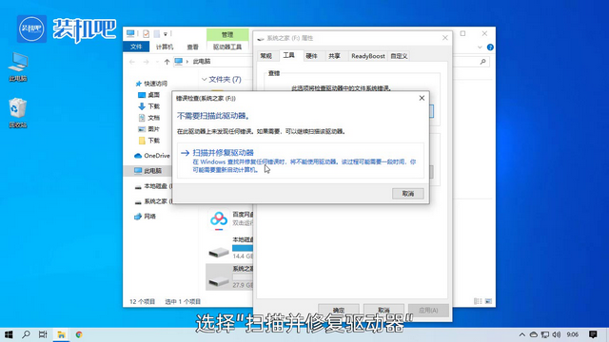Select 桌面 in the navigation pane
Image resolution: width=609 pixels, height=342 pixels.
click(148, 95)
